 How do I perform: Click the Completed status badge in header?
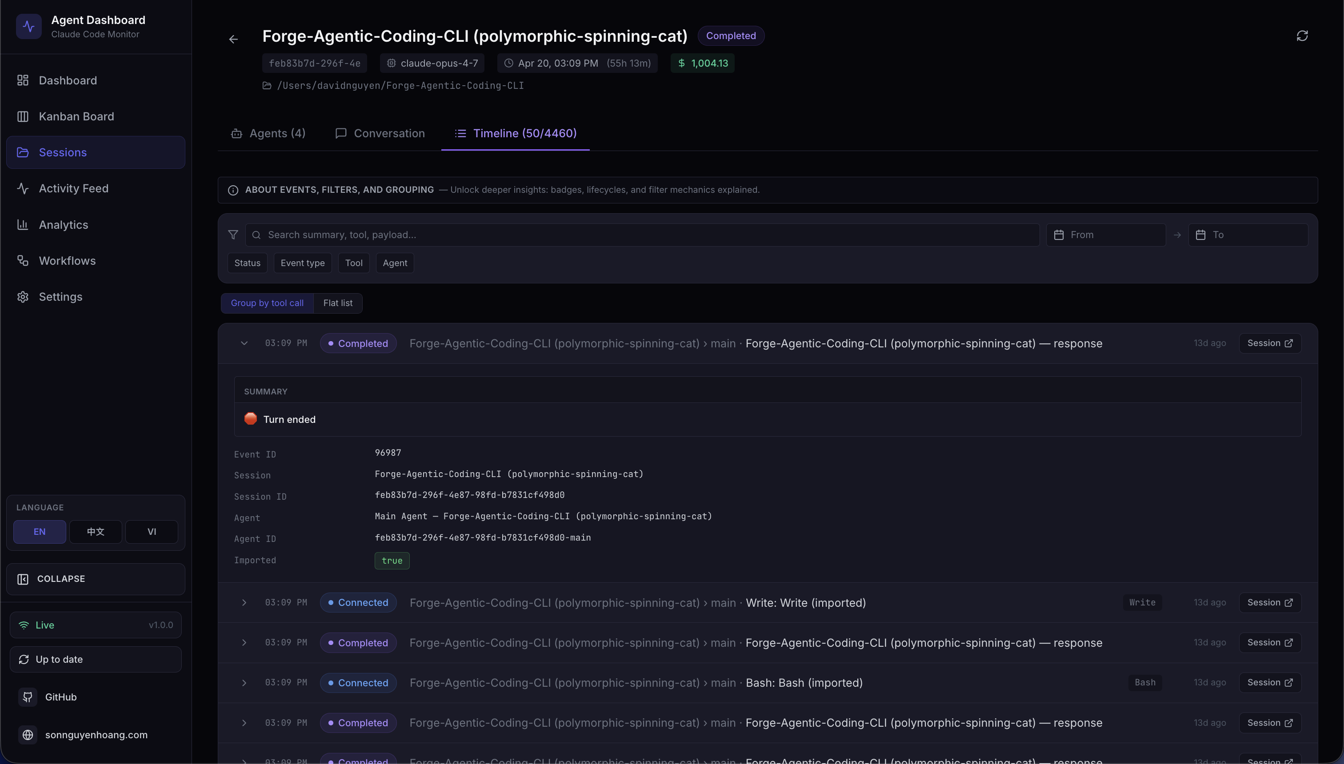[731, 36]
